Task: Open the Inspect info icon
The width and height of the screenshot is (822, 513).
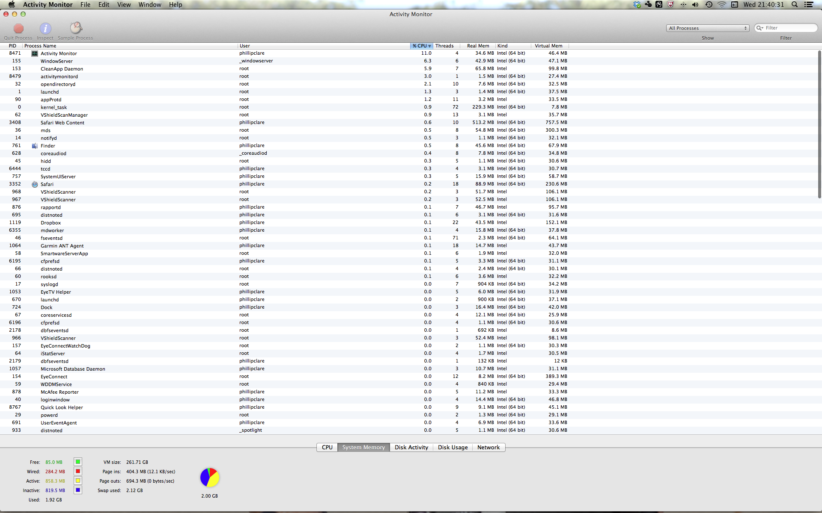Action: pyautogui.click(x=45, y=29)
